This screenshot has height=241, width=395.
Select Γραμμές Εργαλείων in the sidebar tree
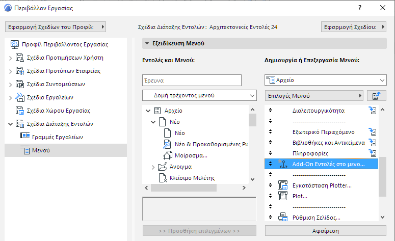tap(53, 137)
